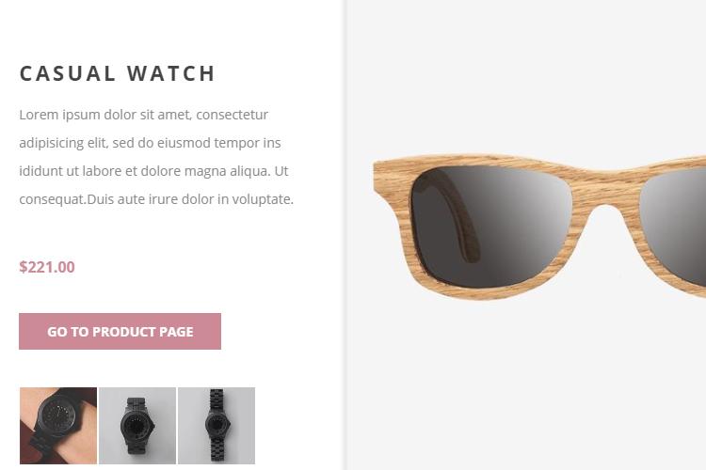Click the word CASUAL in the heading
The image size is (706, 470).
point(68,73)
